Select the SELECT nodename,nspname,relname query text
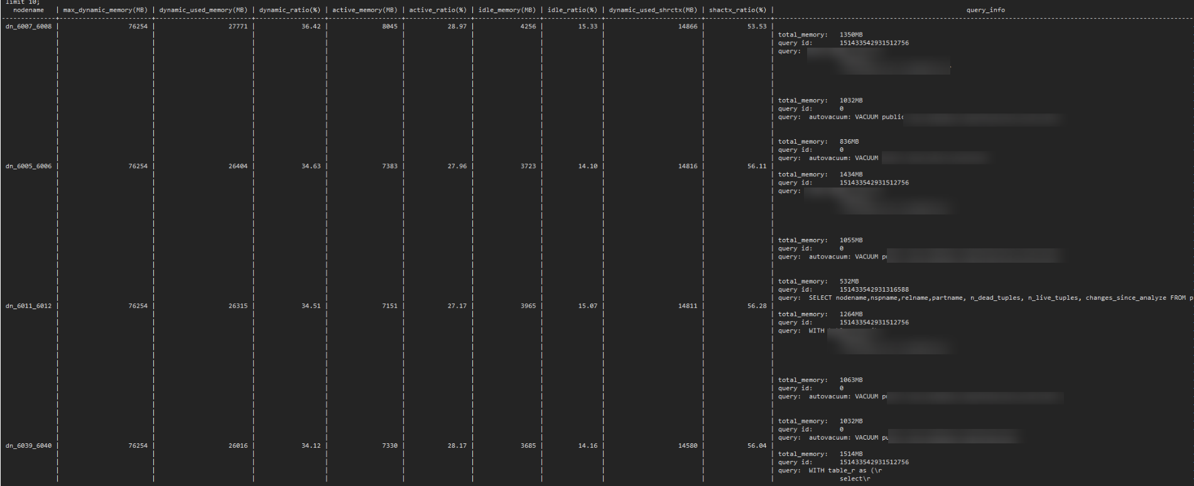1194x486 pixels. [x=1001, y=298]
